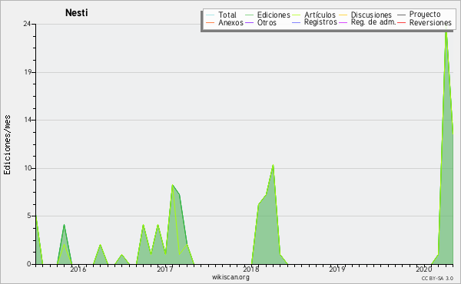Click the 2017 x-axis label
The image size is (461, 284).
point(165,269)
